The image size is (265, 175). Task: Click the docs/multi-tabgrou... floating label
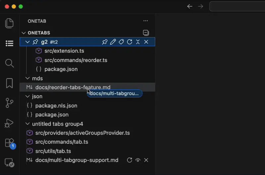point(115,93)
